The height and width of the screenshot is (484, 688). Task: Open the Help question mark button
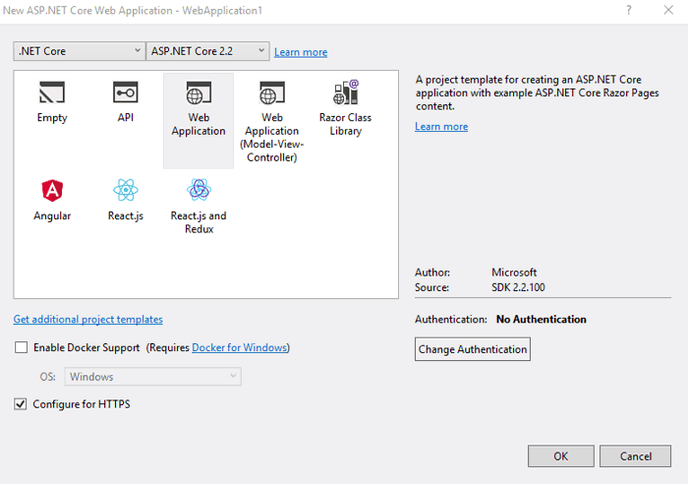[628, 9]
